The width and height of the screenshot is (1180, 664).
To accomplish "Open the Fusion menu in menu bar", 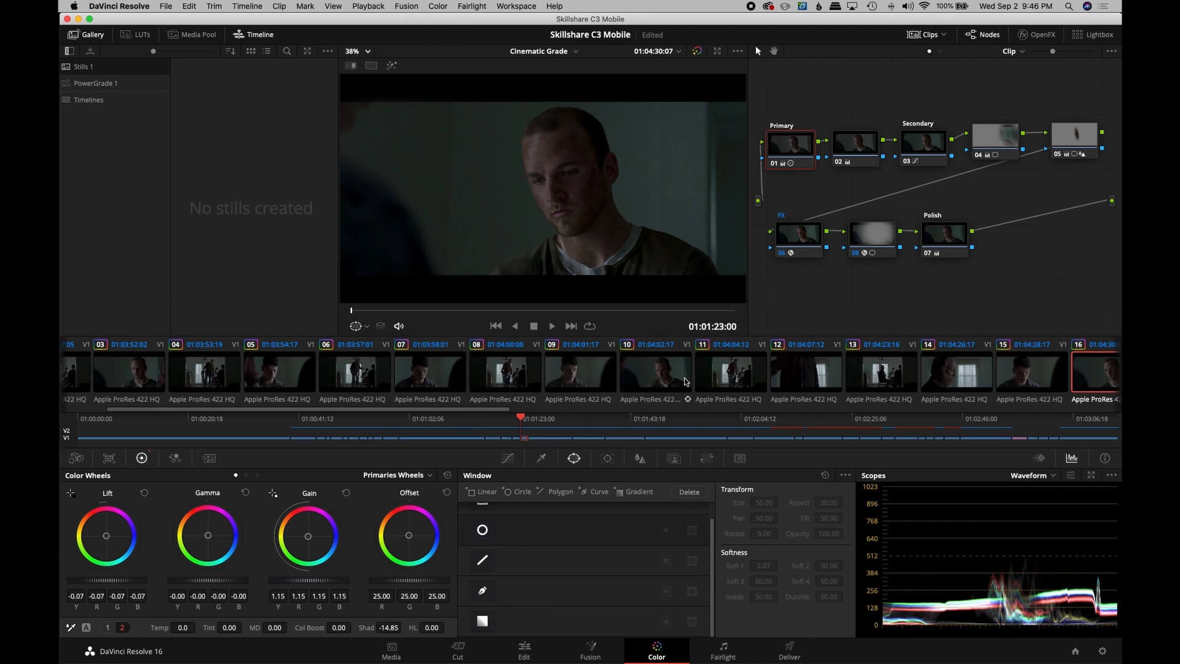I will tap(406, 6).
